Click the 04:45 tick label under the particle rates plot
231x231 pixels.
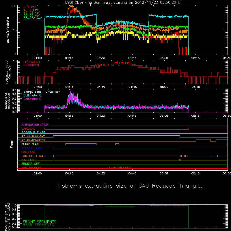[133, 87]
